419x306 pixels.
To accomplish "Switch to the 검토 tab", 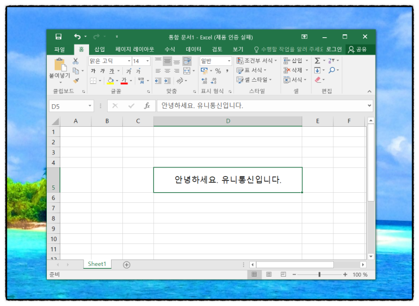I will pyautogui.click(x=217, y=50).
